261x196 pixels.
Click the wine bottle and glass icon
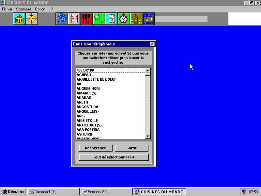[136, 19]
